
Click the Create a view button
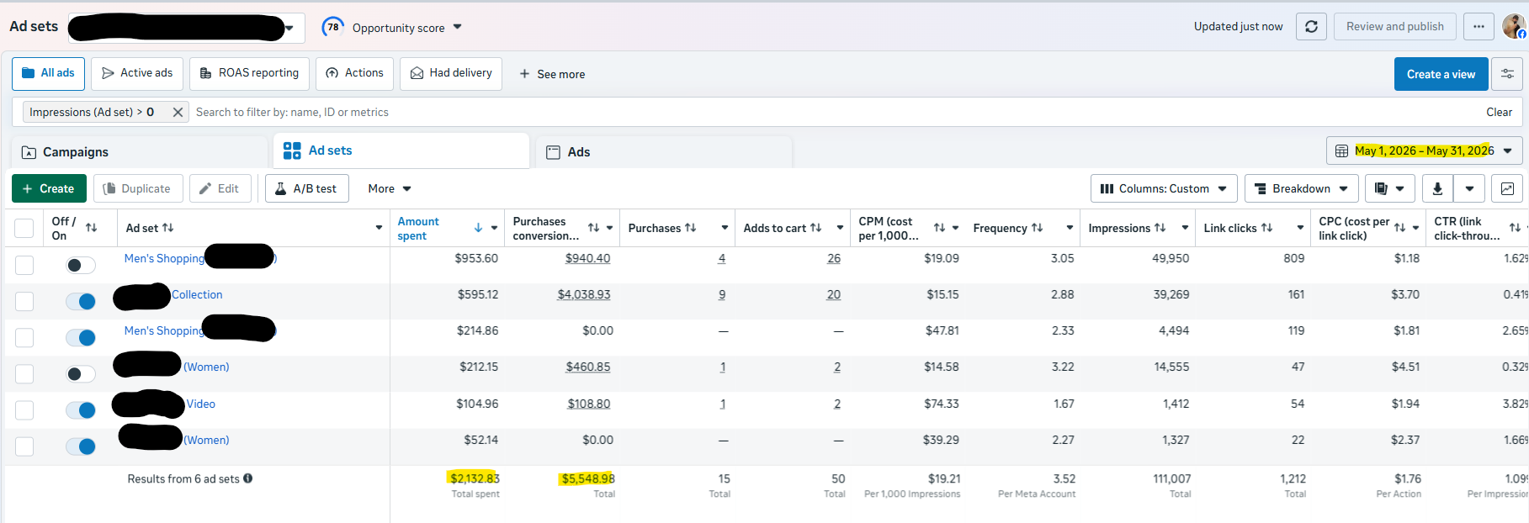(1441, 74)
